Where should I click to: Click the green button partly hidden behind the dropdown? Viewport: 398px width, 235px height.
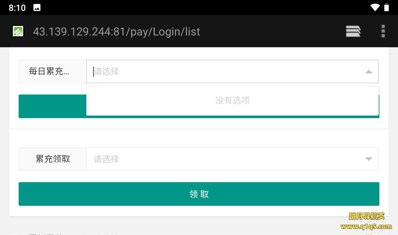pyautogui.click(x=52, y=106)
